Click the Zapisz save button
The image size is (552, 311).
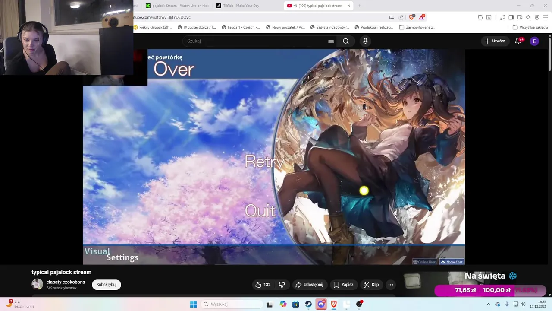pyautogui.click(x=343, y=285)
